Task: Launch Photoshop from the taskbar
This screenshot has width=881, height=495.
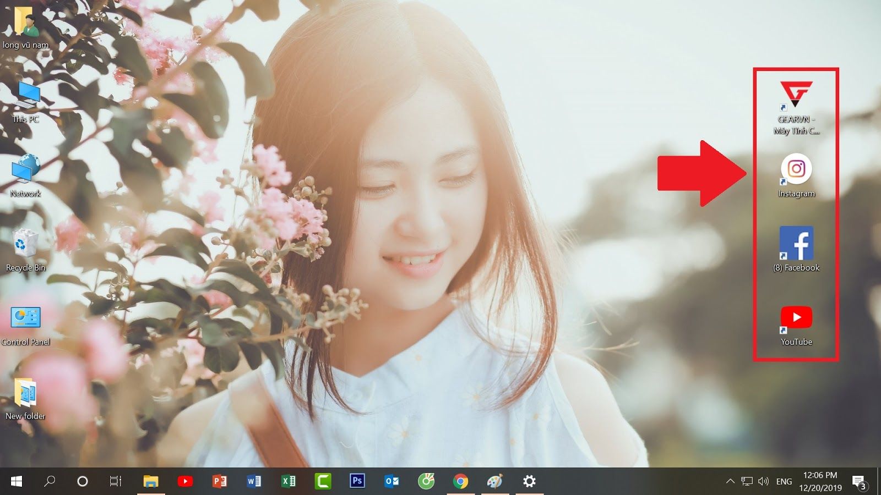Action: (357, 481)
